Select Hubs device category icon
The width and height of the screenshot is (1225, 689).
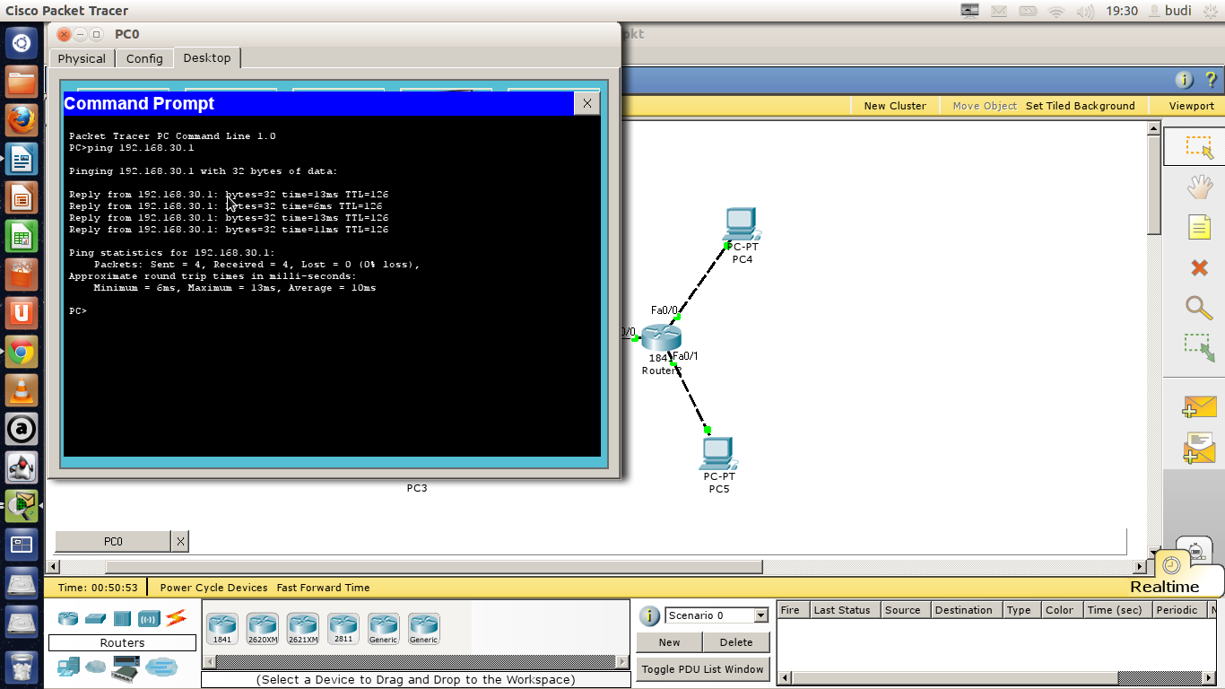click(122, 618)
